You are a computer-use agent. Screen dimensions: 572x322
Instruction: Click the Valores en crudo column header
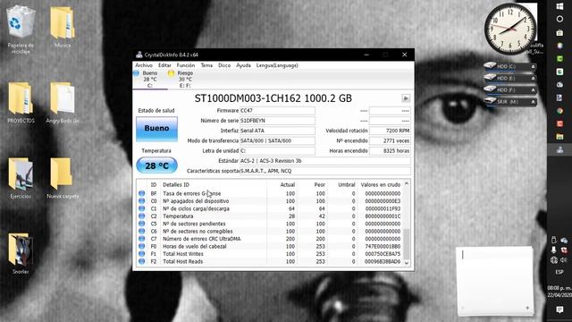point(381,185)
